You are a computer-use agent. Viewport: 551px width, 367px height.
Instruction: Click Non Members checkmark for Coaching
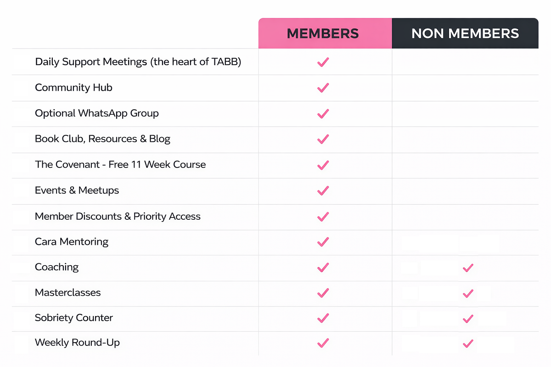468,267
